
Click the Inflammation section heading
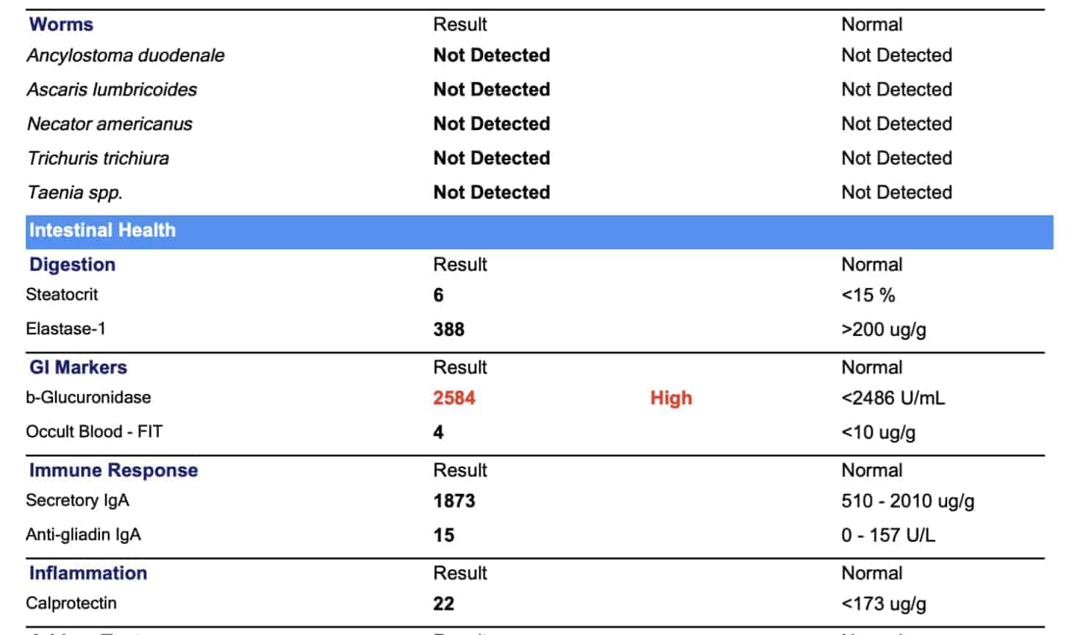pos(87,573)
